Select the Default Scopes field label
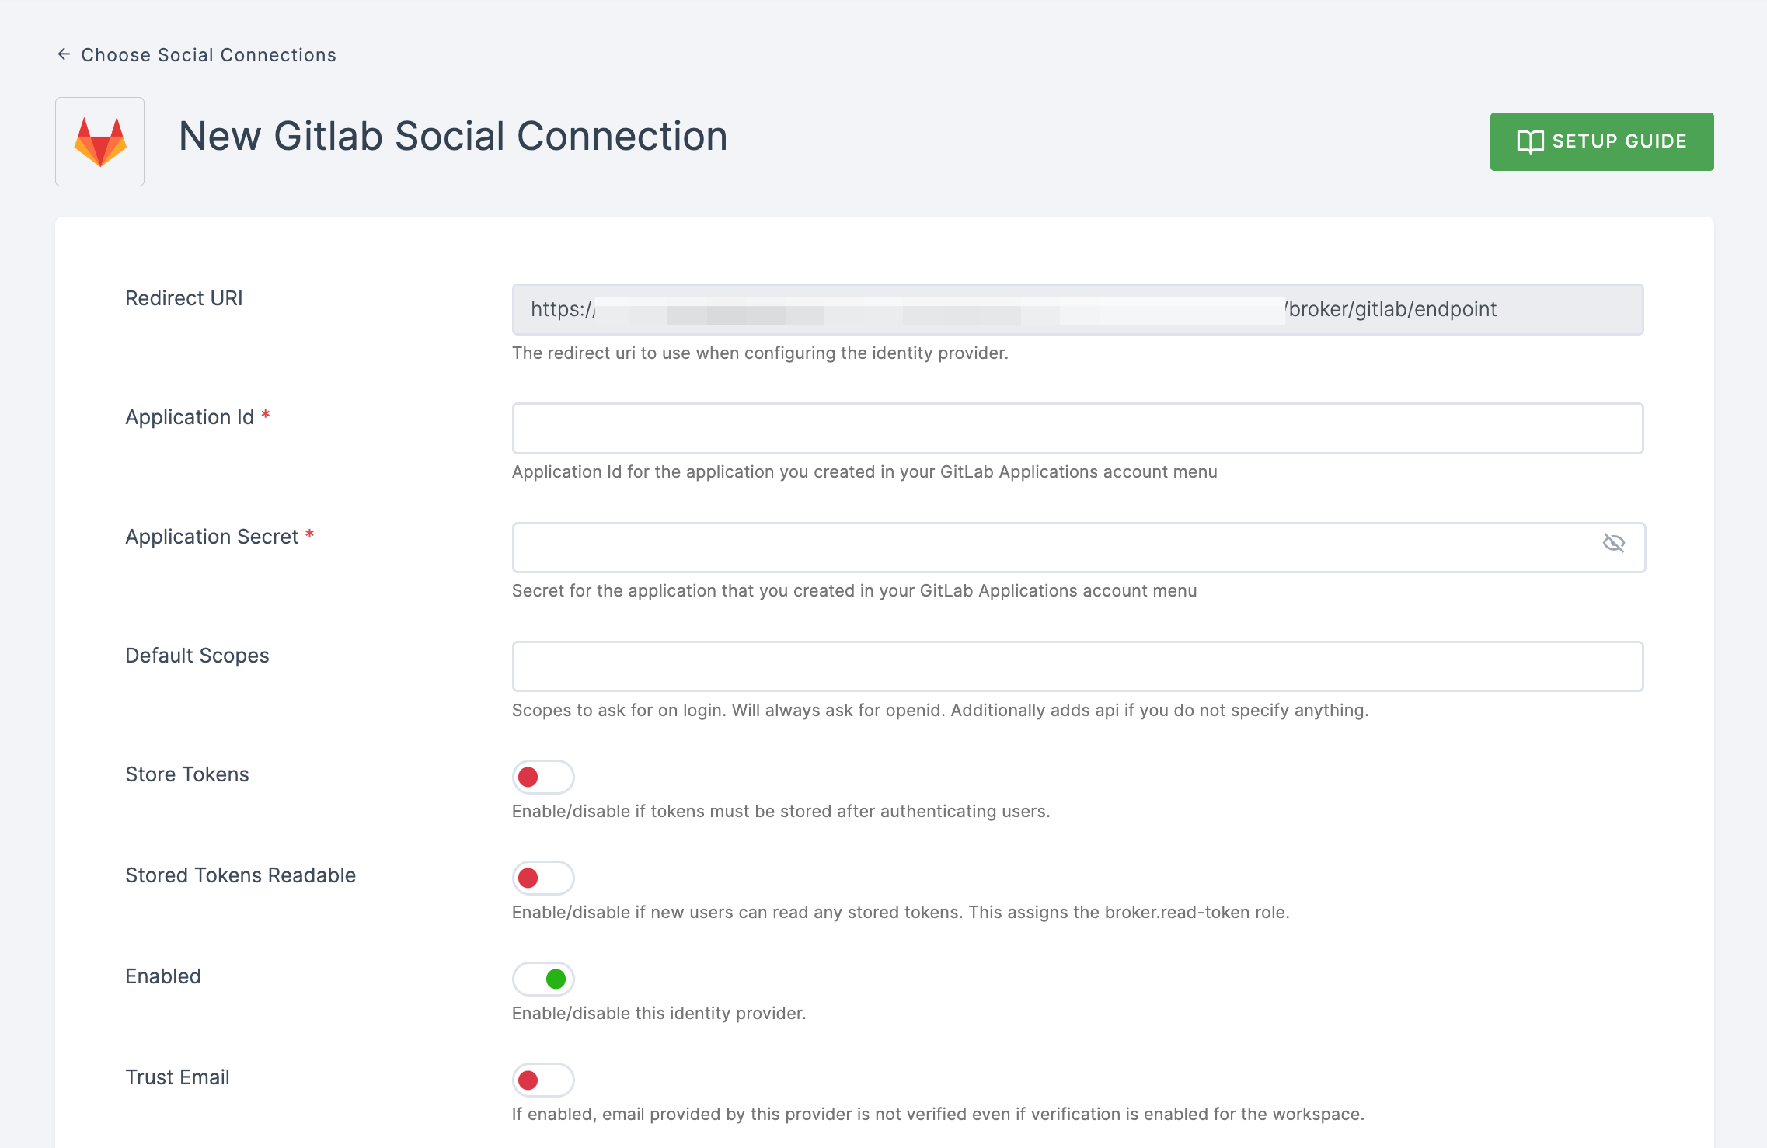The image size is (1767, 1148). point(196,655)
